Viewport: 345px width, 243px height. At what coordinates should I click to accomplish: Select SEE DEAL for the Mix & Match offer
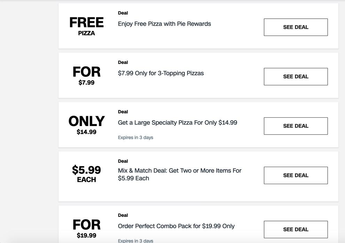296,175
